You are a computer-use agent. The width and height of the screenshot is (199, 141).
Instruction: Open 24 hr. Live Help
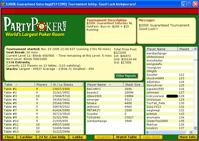coord(52,137)
